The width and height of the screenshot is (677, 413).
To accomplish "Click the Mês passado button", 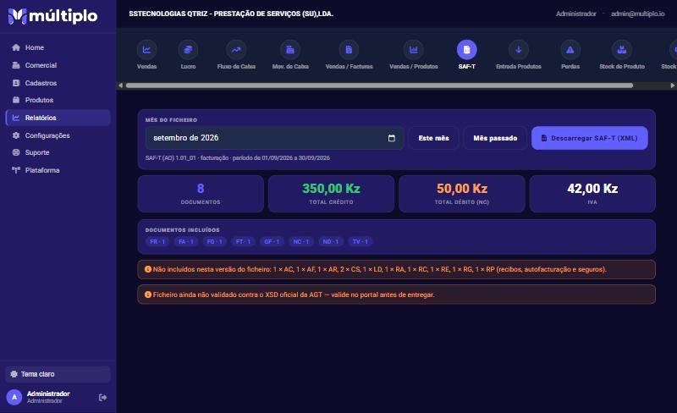I will (495, 138).
